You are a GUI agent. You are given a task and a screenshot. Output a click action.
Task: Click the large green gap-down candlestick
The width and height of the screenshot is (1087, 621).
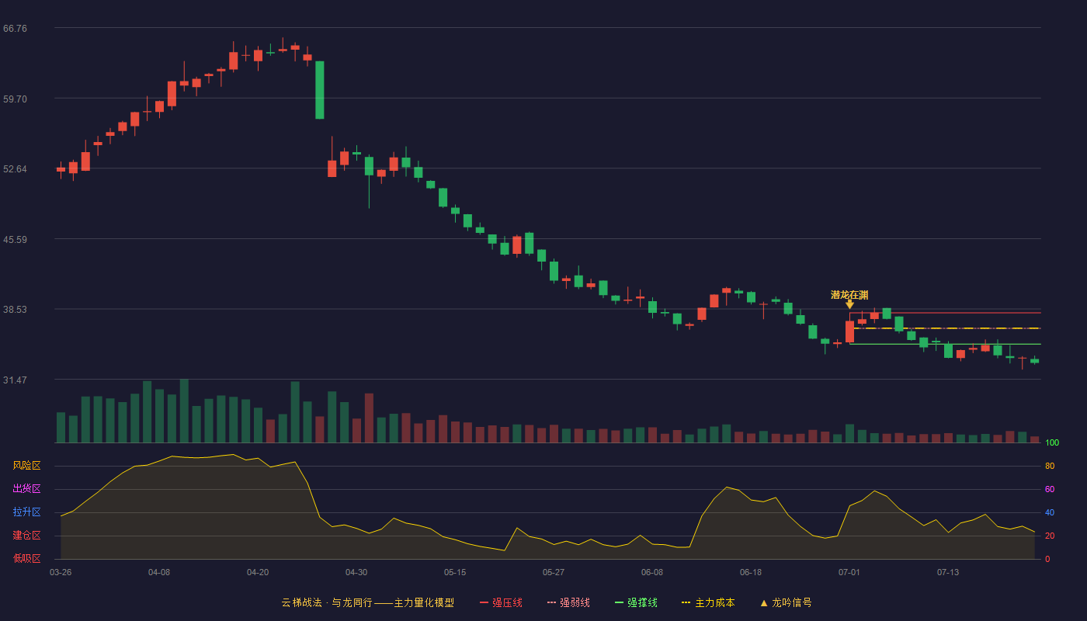coord(320,90)
